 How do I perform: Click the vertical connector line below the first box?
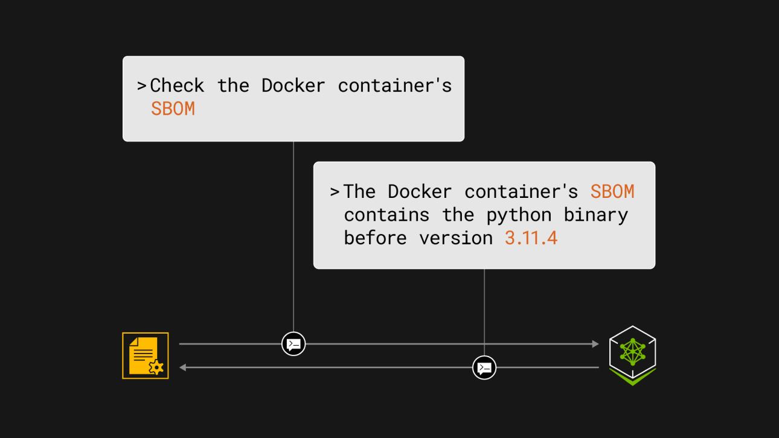click(293, 235)
